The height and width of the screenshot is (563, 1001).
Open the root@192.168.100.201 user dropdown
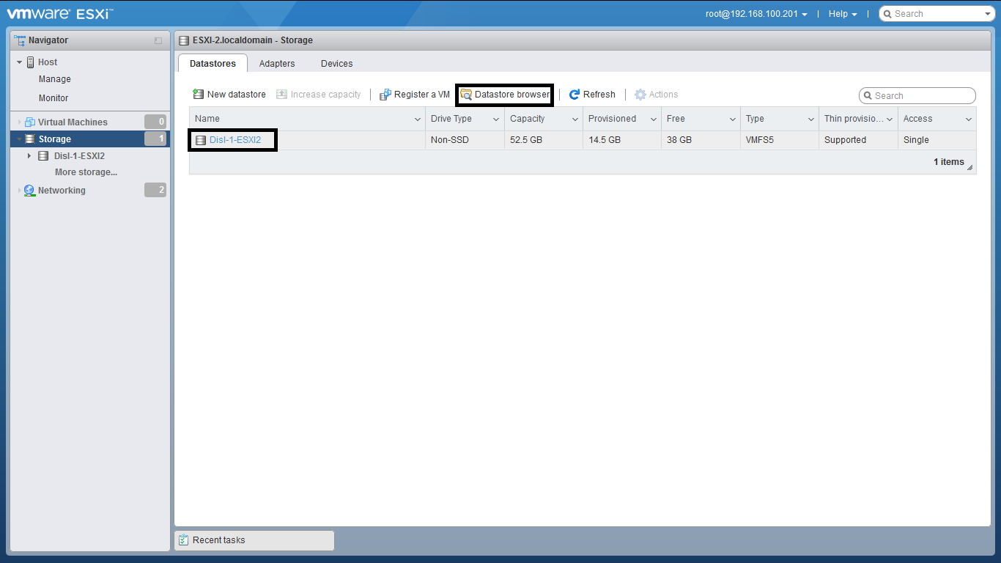pos(756,14)
